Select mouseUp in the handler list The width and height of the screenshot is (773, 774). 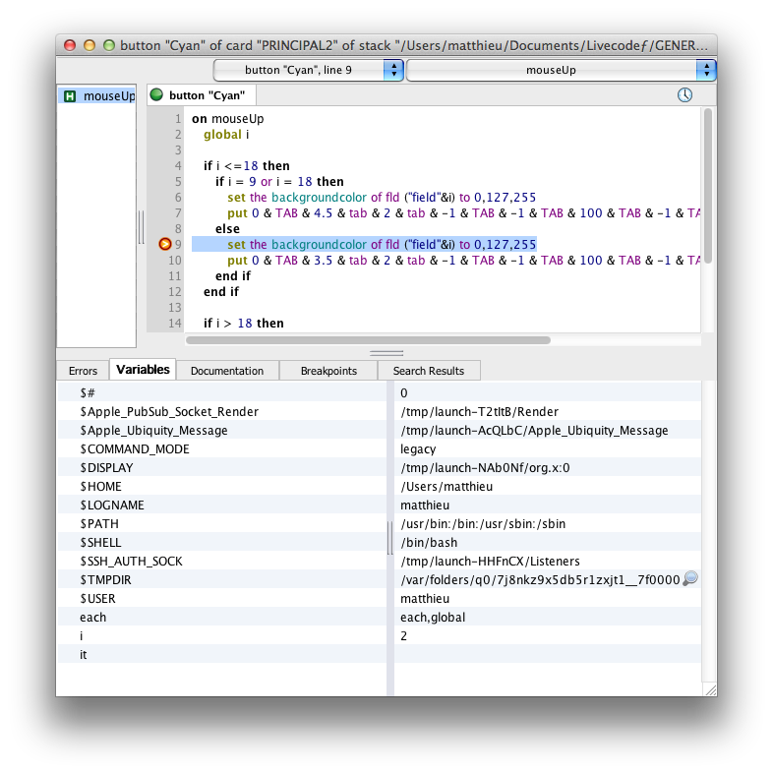click(108, 96)
